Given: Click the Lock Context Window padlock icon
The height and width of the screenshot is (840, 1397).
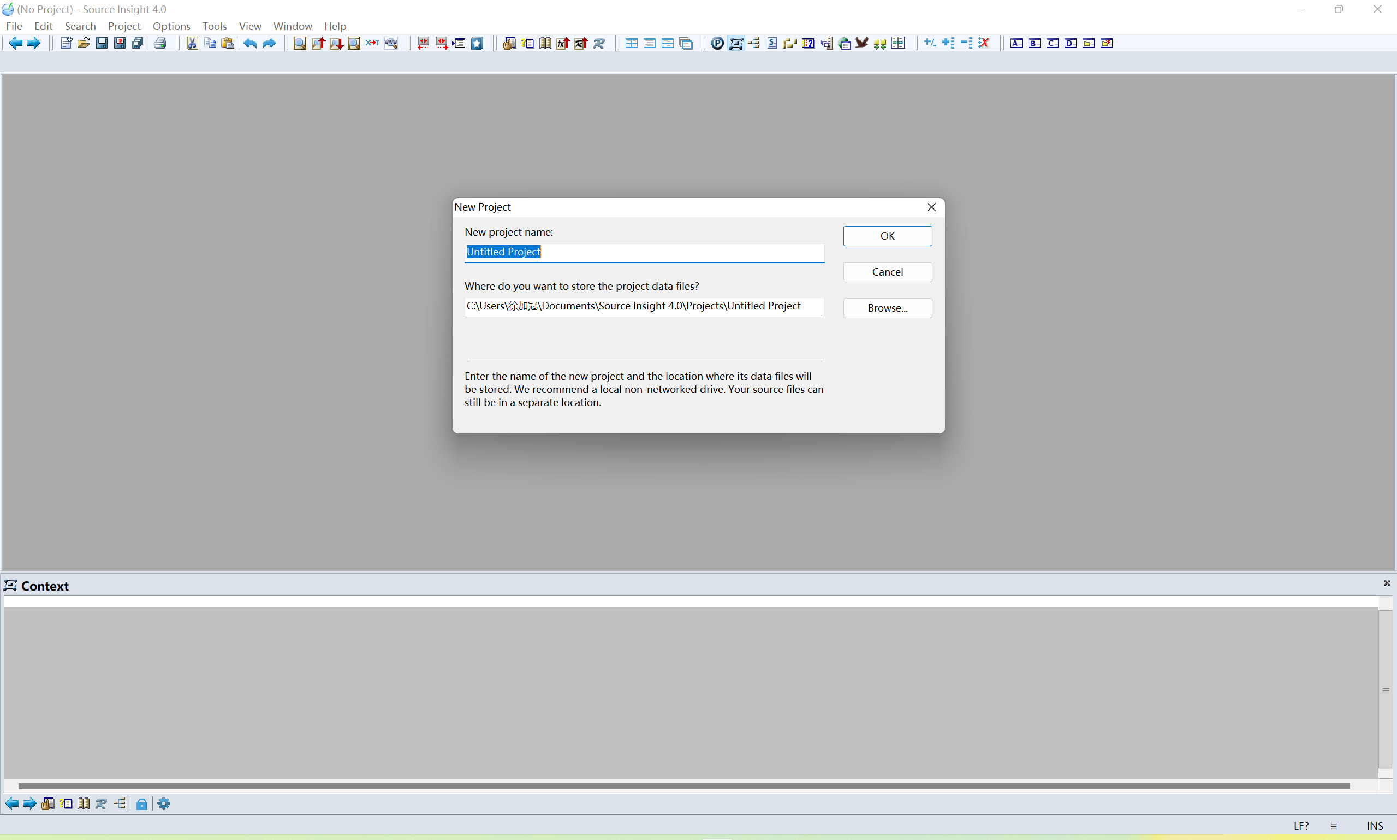Looking at the screenshot, I should click(142, 804).
